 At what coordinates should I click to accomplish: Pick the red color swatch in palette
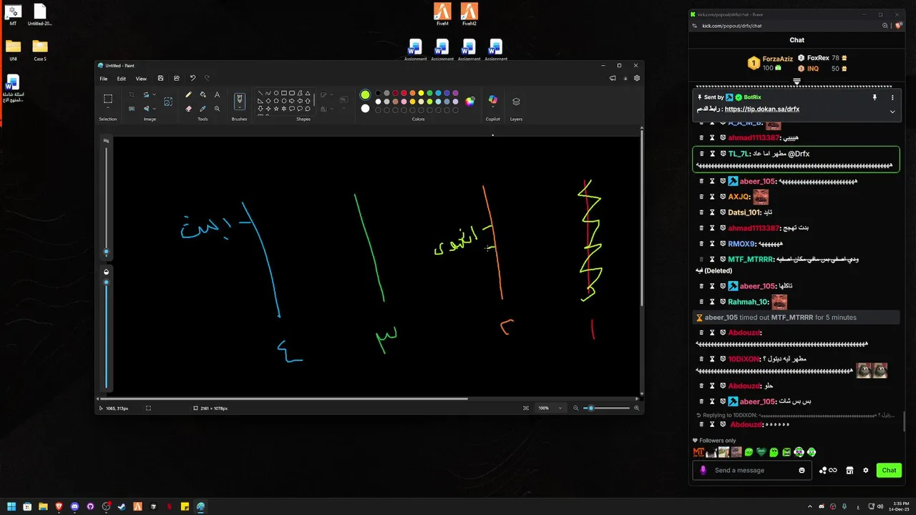(x=404, y=93)
